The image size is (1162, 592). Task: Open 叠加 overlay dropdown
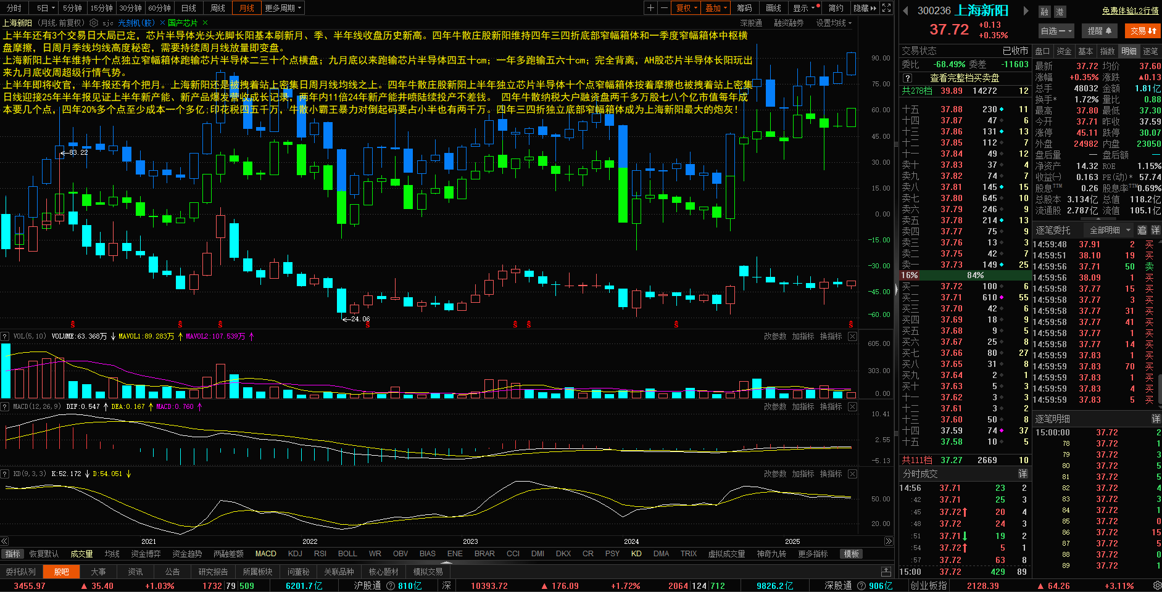pos(716,8)
